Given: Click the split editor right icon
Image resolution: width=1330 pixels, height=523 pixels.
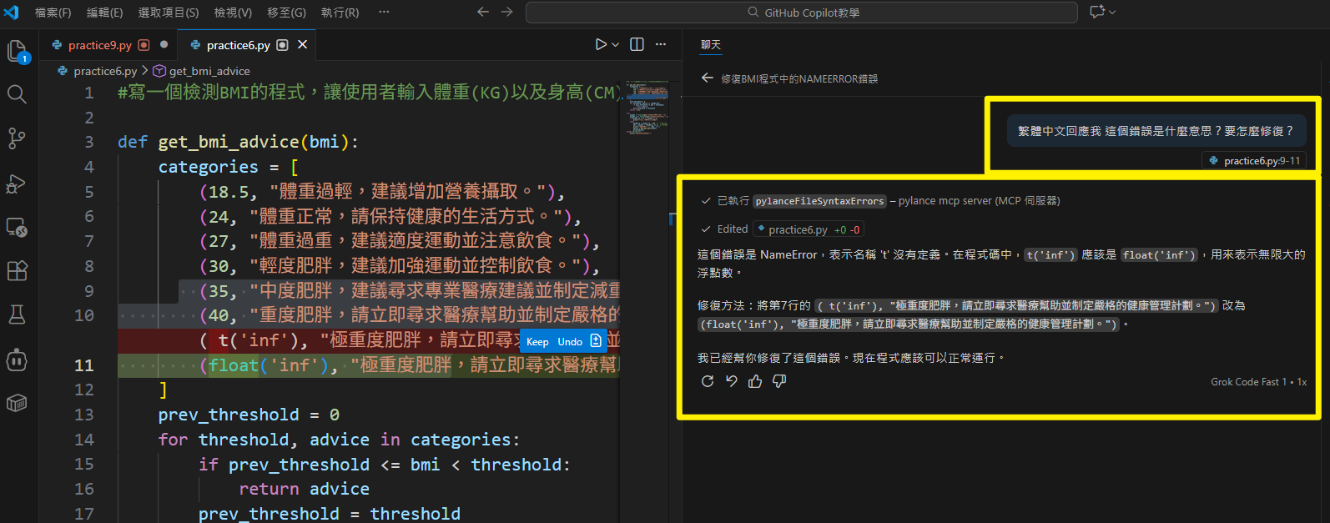Looking at the screenshot, I should (x=637, y=45).
